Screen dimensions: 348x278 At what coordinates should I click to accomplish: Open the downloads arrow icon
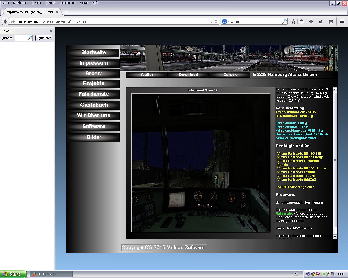pos(311,21)
